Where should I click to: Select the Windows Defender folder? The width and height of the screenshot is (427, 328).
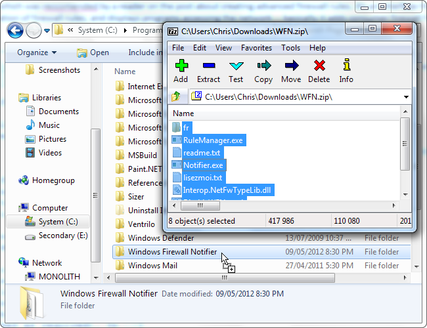161,238
